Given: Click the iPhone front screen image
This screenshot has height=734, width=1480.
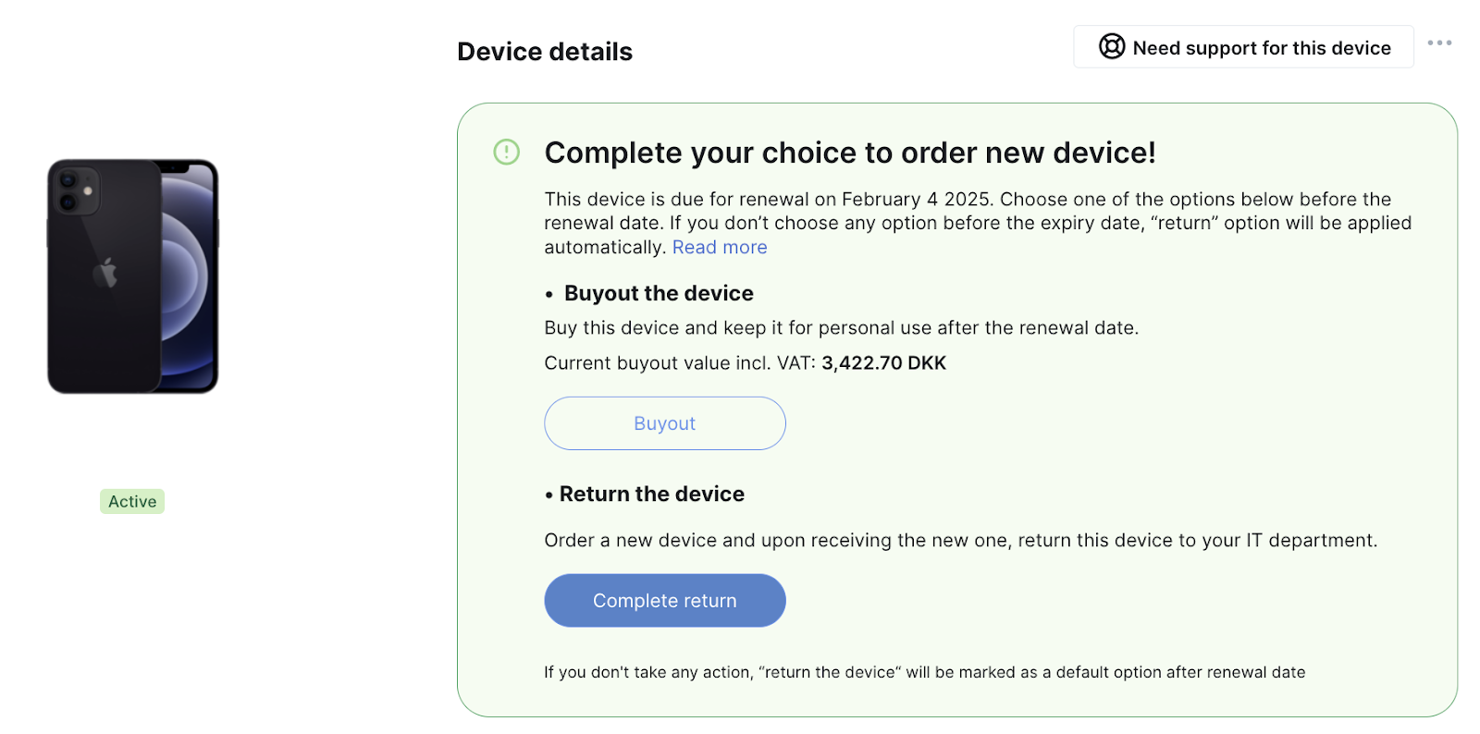Looking at the screenshot, I should tap(190, 276).
